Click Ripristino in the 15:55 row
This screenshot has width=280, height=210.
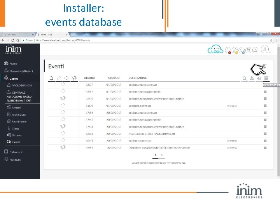click(232, 148)
